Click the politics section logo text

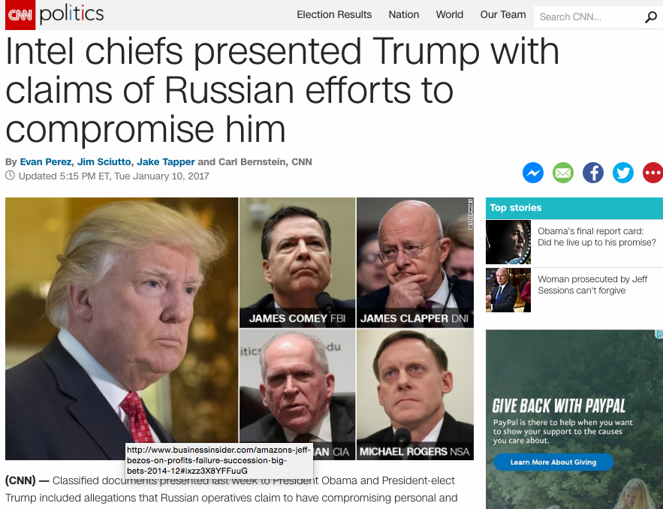pyautogui.click(x=71, y=15)
